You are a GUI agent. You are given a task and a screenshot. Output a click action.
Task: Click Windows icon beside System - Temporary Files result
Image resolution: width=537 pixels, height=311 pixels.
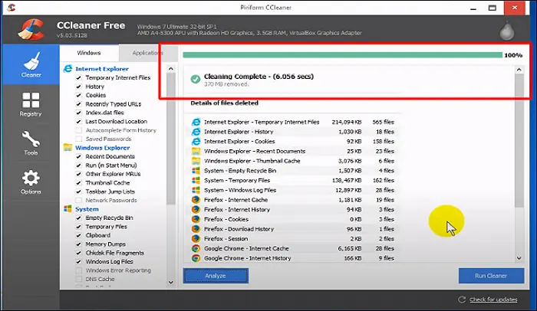tap(196, 180)
